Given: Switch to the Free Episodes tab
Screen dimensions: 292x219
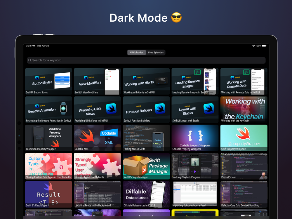Looking at the screenshot, I should pyautogui.click(x=156, y=53).
